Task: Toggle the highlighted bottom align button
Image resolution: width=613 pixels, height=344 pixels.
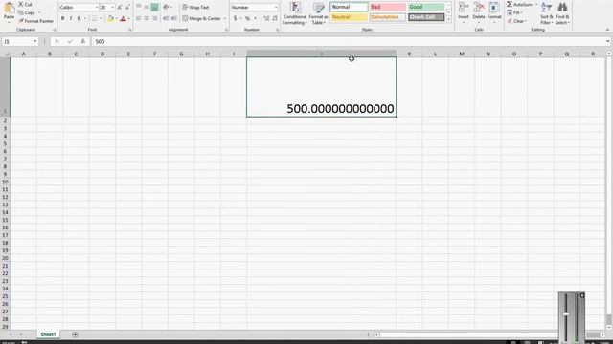Action: coord(155,7)
